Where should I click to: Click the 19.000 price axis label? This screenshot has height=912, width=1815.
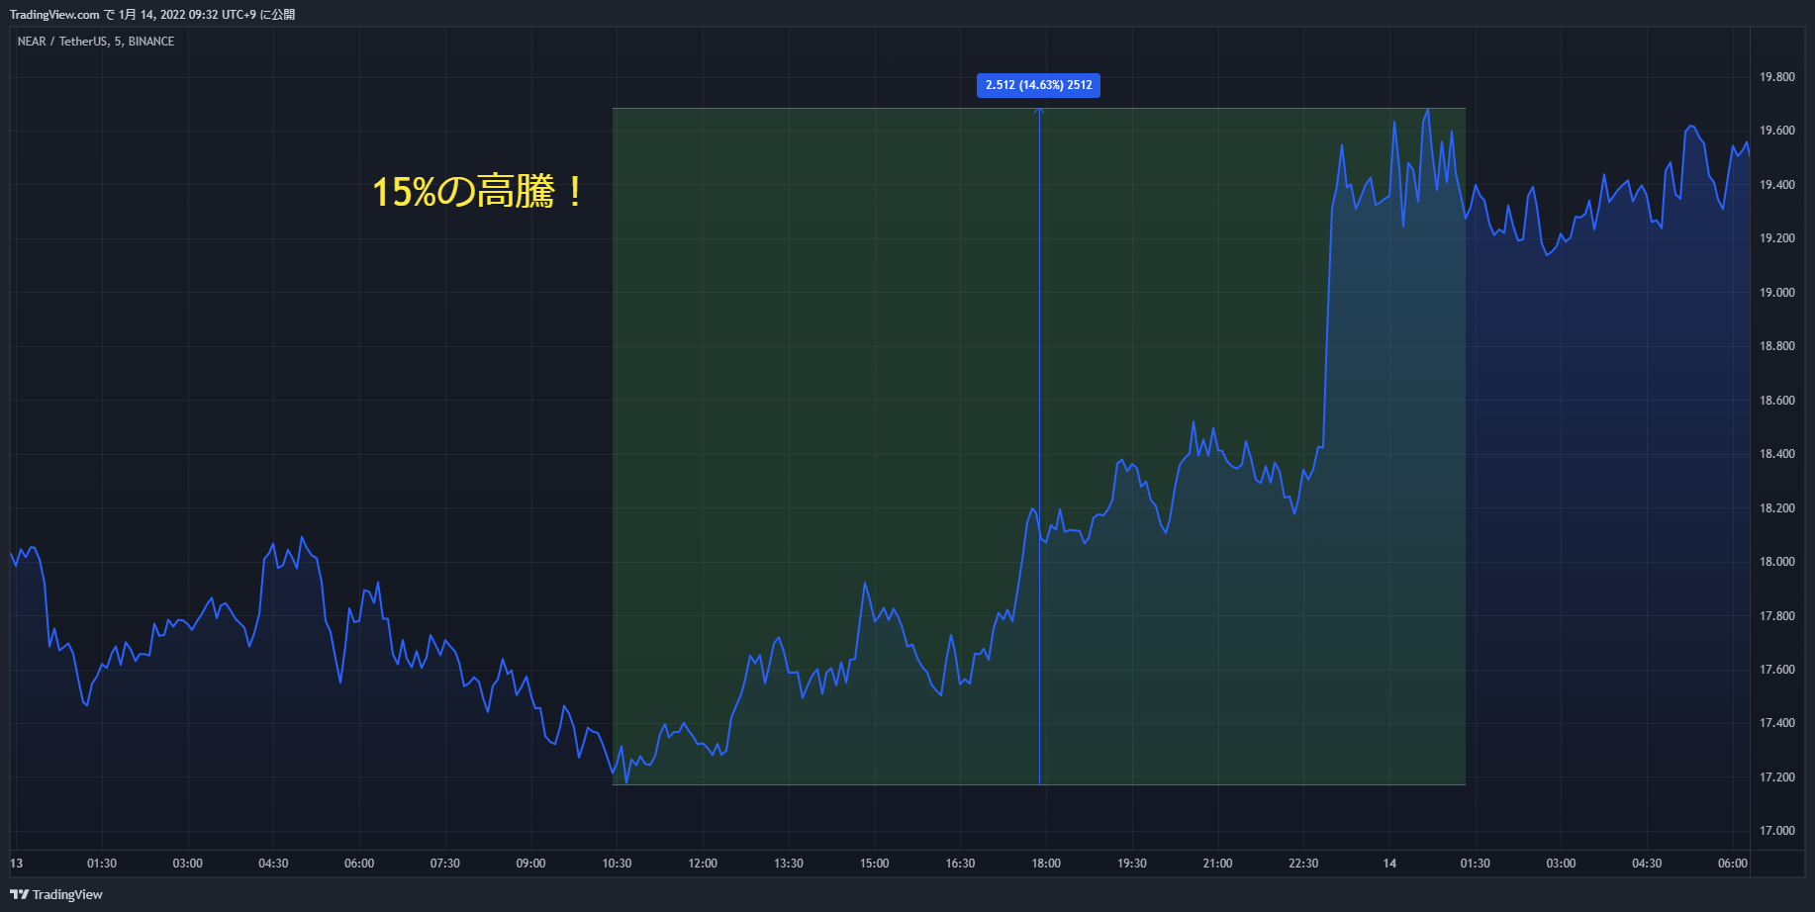1776,293
